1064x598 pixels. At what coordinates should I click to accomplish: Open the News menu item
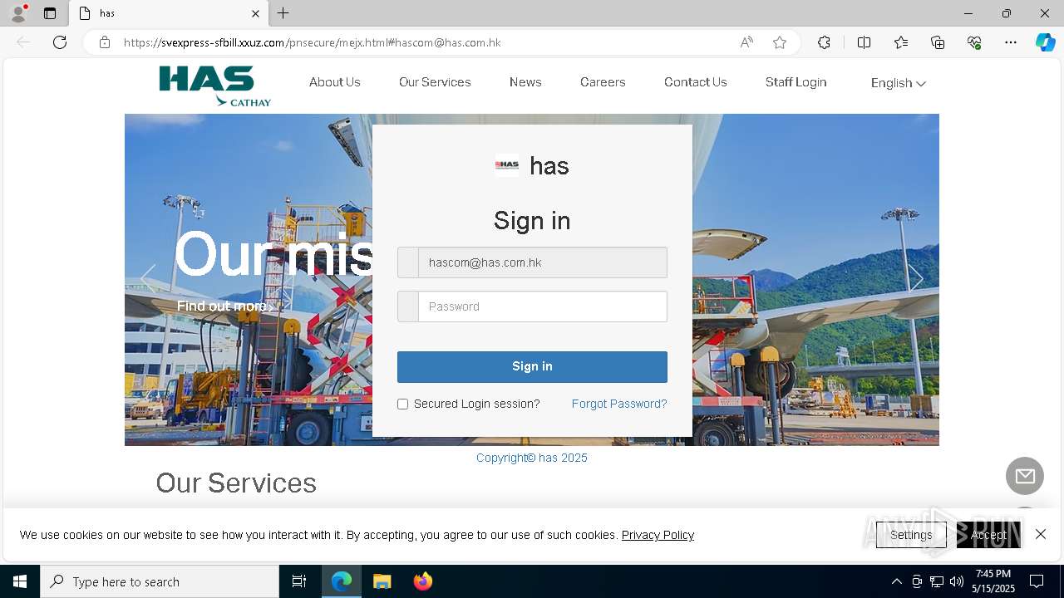coord(525,82)
